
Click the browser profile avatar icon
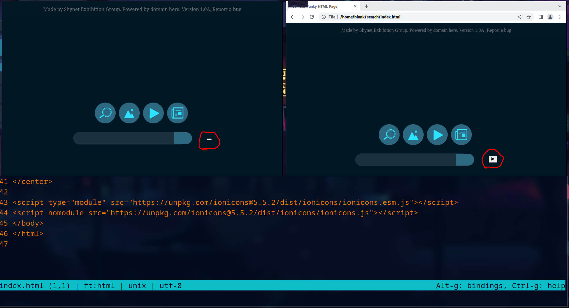click(x=550, y=17)
